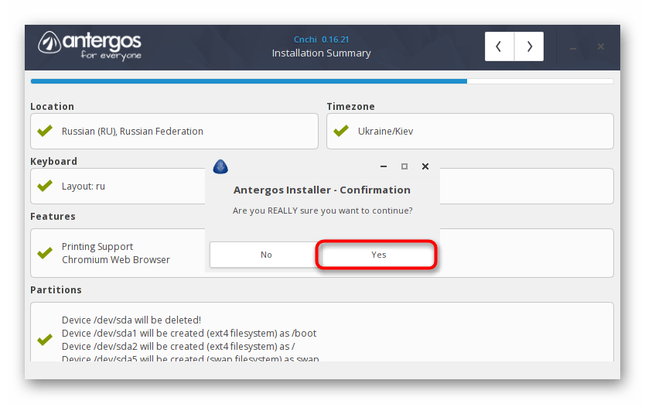Close the confirmation dialog with X

425,166
